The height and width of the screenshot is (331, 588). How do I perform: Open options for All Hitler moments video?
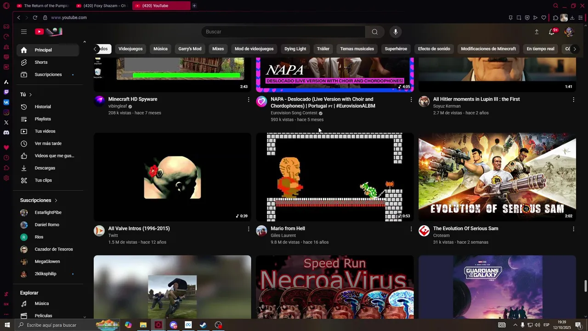point(573,100)
